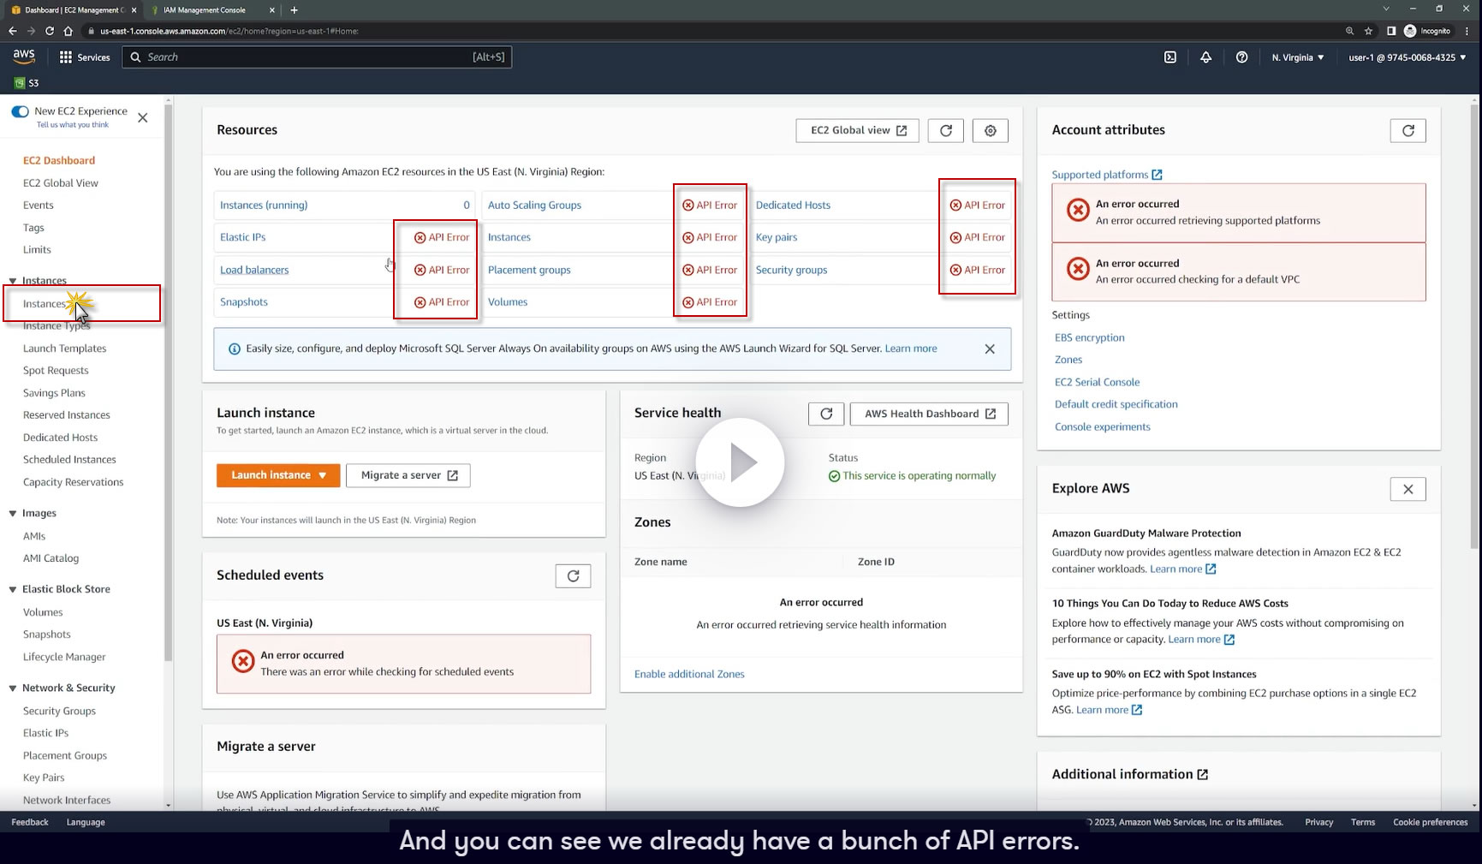The height and width of the screenshot is (864, 1482).
Task: Open the notifications bell icon
Action: click(x=1205, y=57)
